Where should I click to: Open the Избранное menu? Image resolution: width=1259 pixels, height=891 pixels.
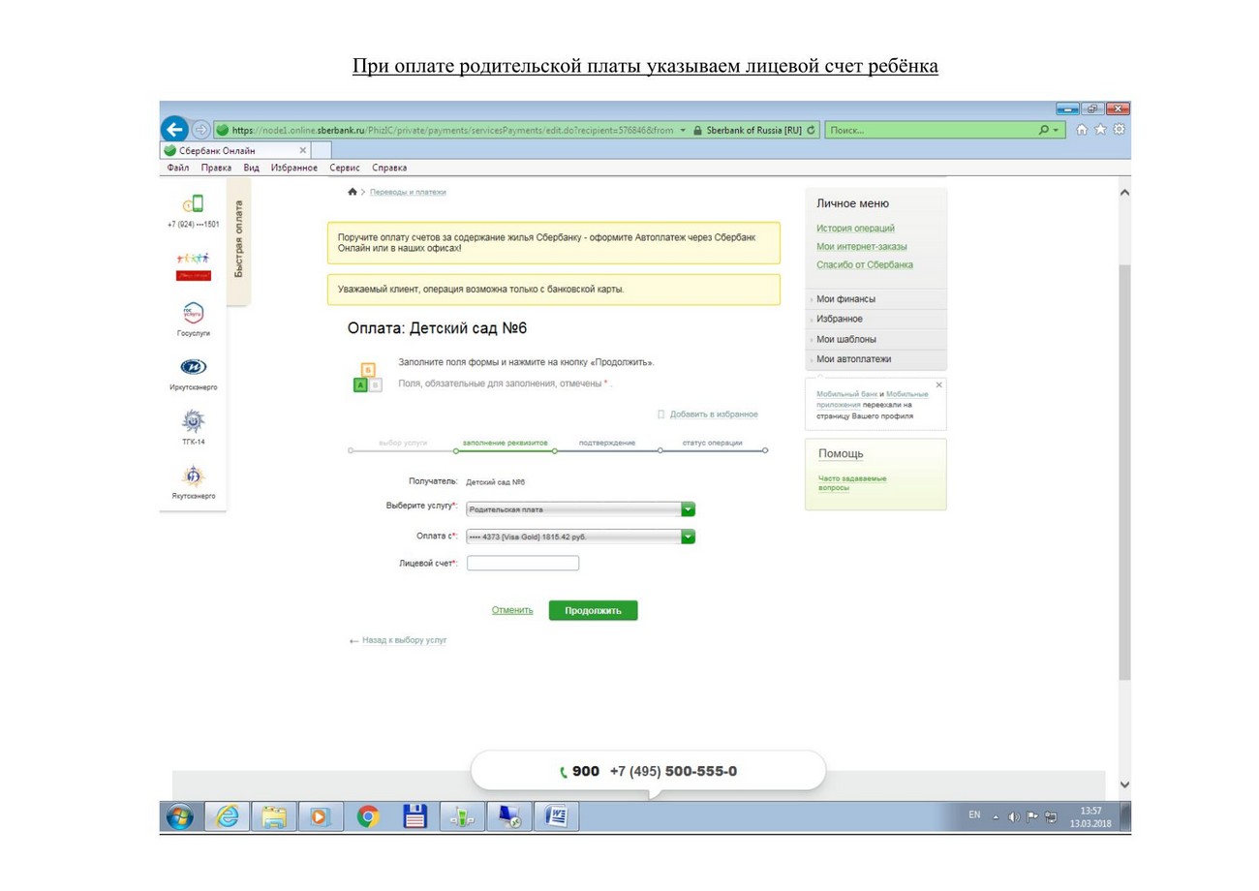point(294,168)
